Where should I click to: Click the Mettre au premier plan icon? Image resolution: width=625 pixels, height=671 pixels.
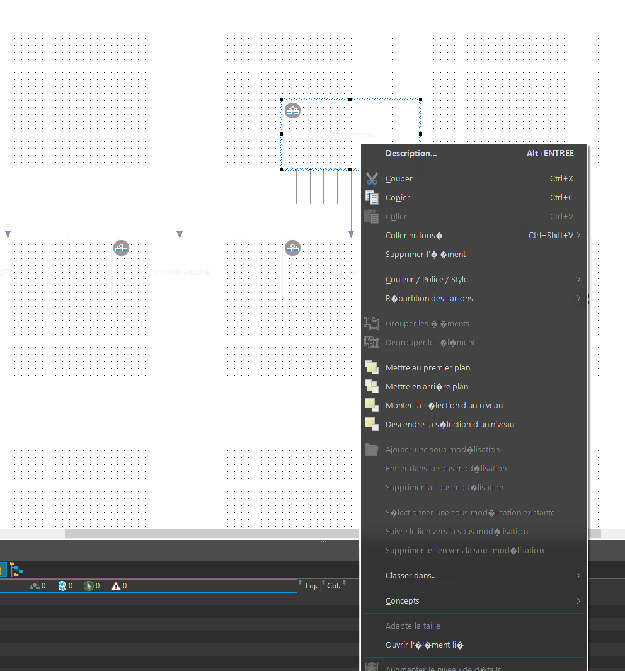(372, 367)
